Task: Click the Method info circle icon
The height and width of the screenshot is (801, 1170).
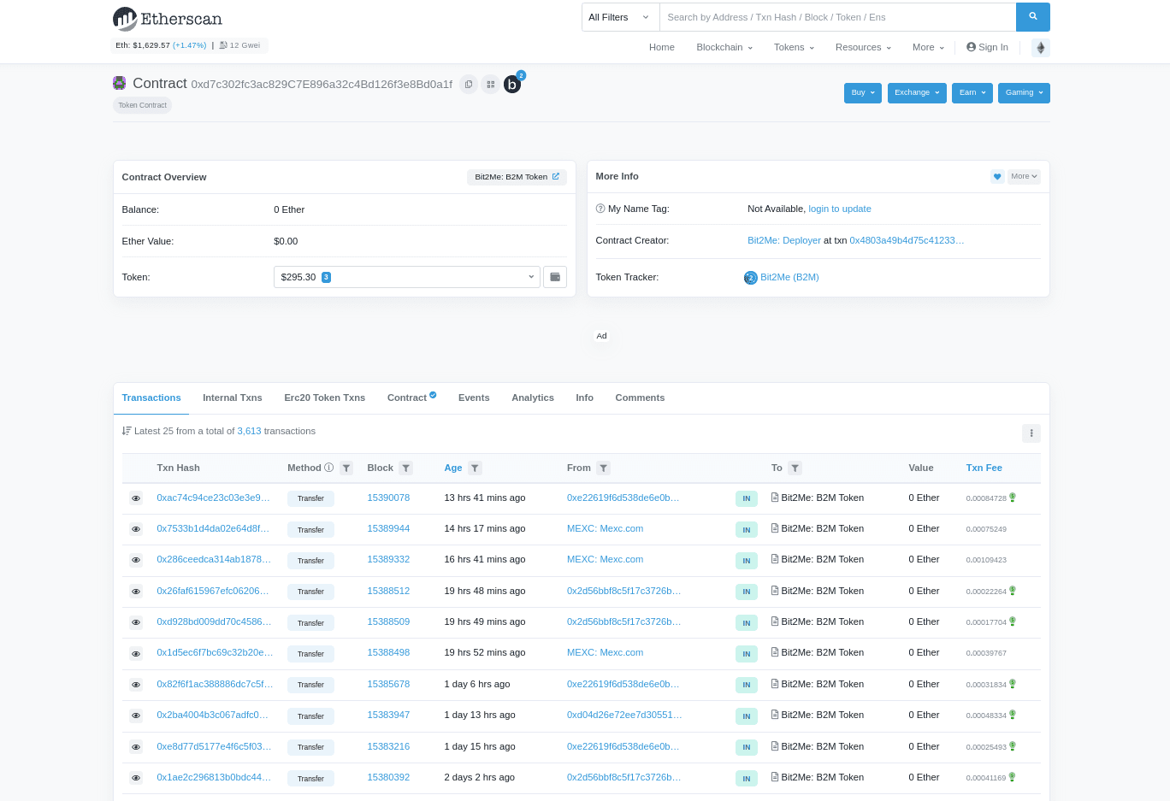Action: [x=329, y=468]
